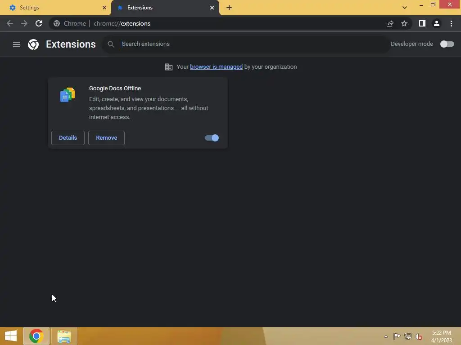461x345 pixels.
Task: Click the Google Docs Offline extension icon
Action: pyautogui.click(x=68, y=94)
